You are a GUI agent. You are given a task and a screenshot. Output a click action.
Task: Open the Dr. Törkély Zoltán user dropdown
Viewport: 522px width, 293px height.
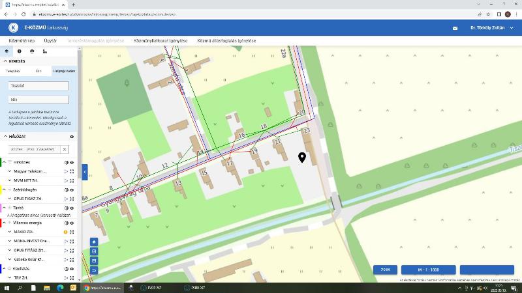[492, 28]
